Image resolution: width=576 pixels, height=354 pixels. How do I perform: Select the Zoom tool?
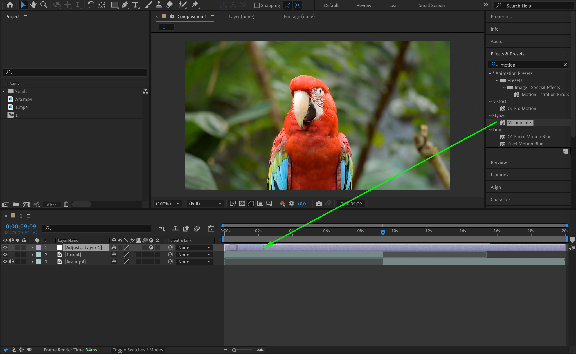click(44, 5)
